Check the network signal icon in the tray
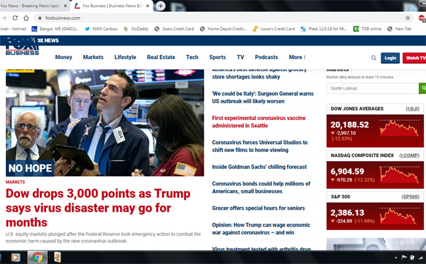This screenshot has width=426, height=264. (421, 257)
